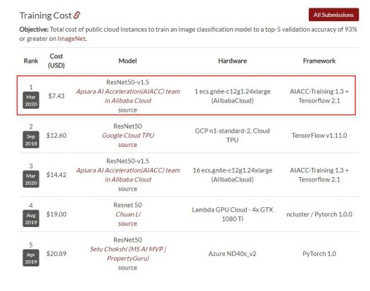Click the Apr 2019 date badge
Viewport: 370px width, 291px height.
pos(31,258)
